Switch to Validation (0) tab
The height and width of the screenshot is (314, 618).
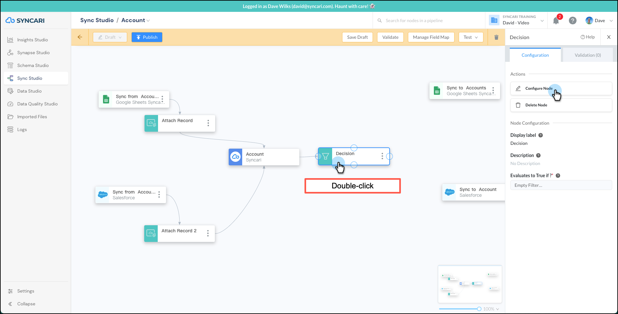coord(587,55)
